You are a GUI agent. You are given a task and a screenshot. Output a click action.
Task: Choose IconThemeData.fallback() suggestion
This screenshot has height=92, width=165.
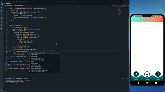point(44,70)
